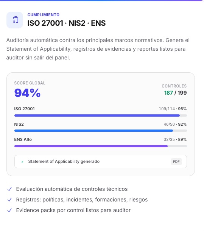Click the 109/114 · 96% ISO stat

(173, 109)
